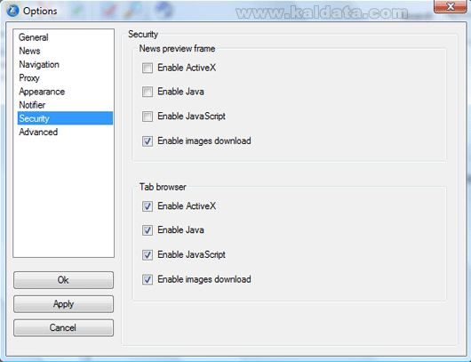Enable JavaScript in News preview frame

pyautogui.click(x=148, y=117)
